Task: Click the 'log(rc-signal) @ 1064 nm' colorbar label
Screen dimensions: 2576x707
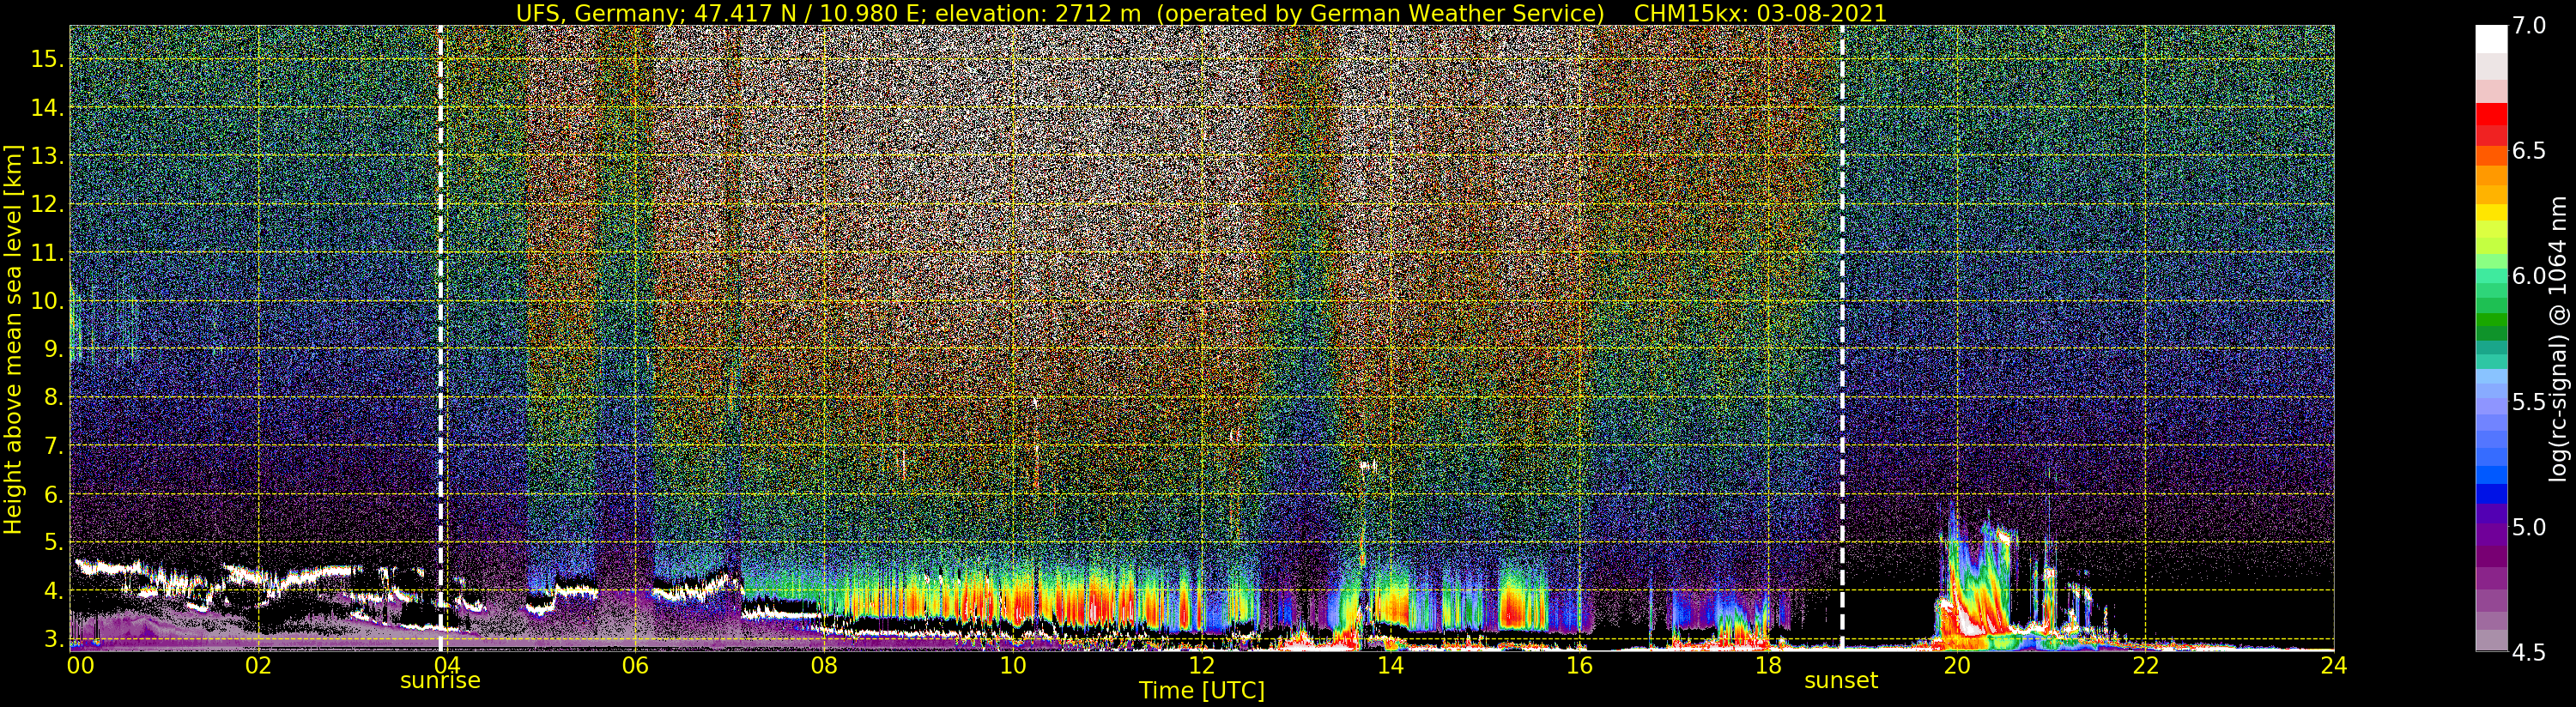Action: (x=2559, y=337)
